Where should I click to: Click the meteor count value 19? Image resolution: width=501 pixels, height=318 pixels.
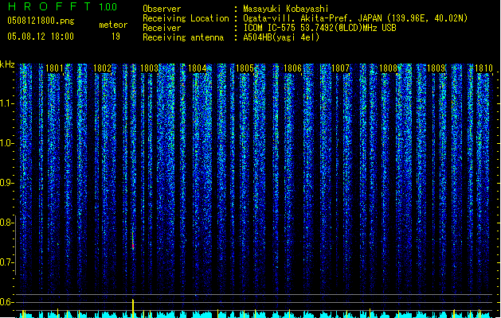click(115, 37)
